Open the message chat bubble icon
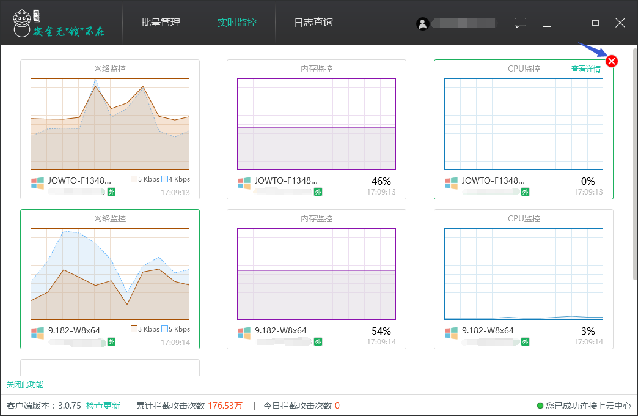 [x=520, y=23]
